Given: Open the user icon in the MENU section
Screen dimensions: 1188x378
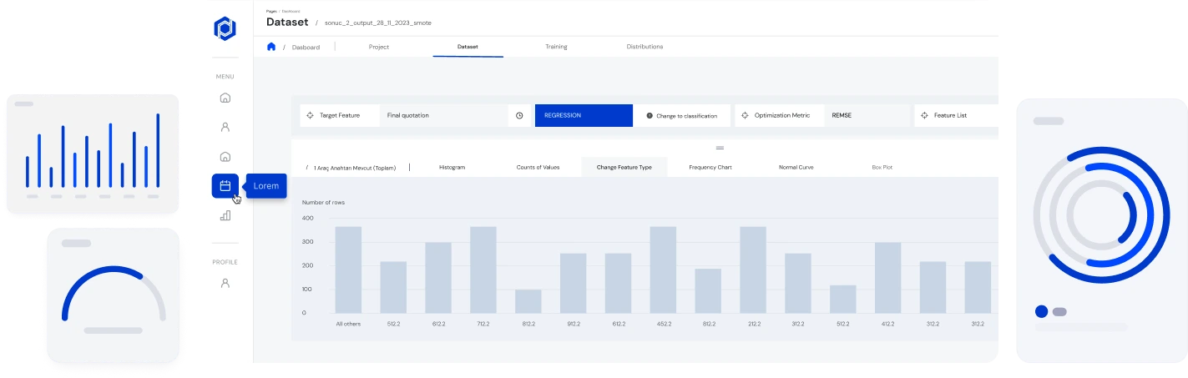Looking at the screenshot, I should [x=225, y=128].
